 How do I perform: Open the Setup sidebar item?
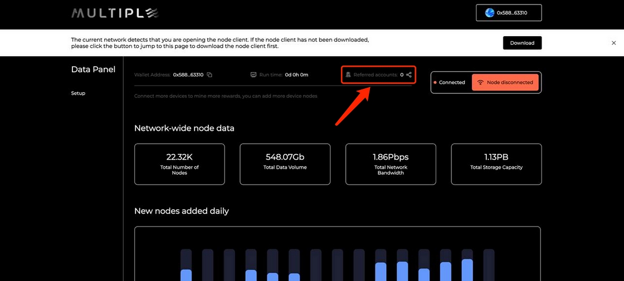[x=78, y=93]
